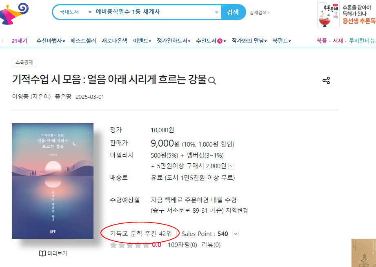
Task: Open the 새로나온책 menu item
Action: 114,41
